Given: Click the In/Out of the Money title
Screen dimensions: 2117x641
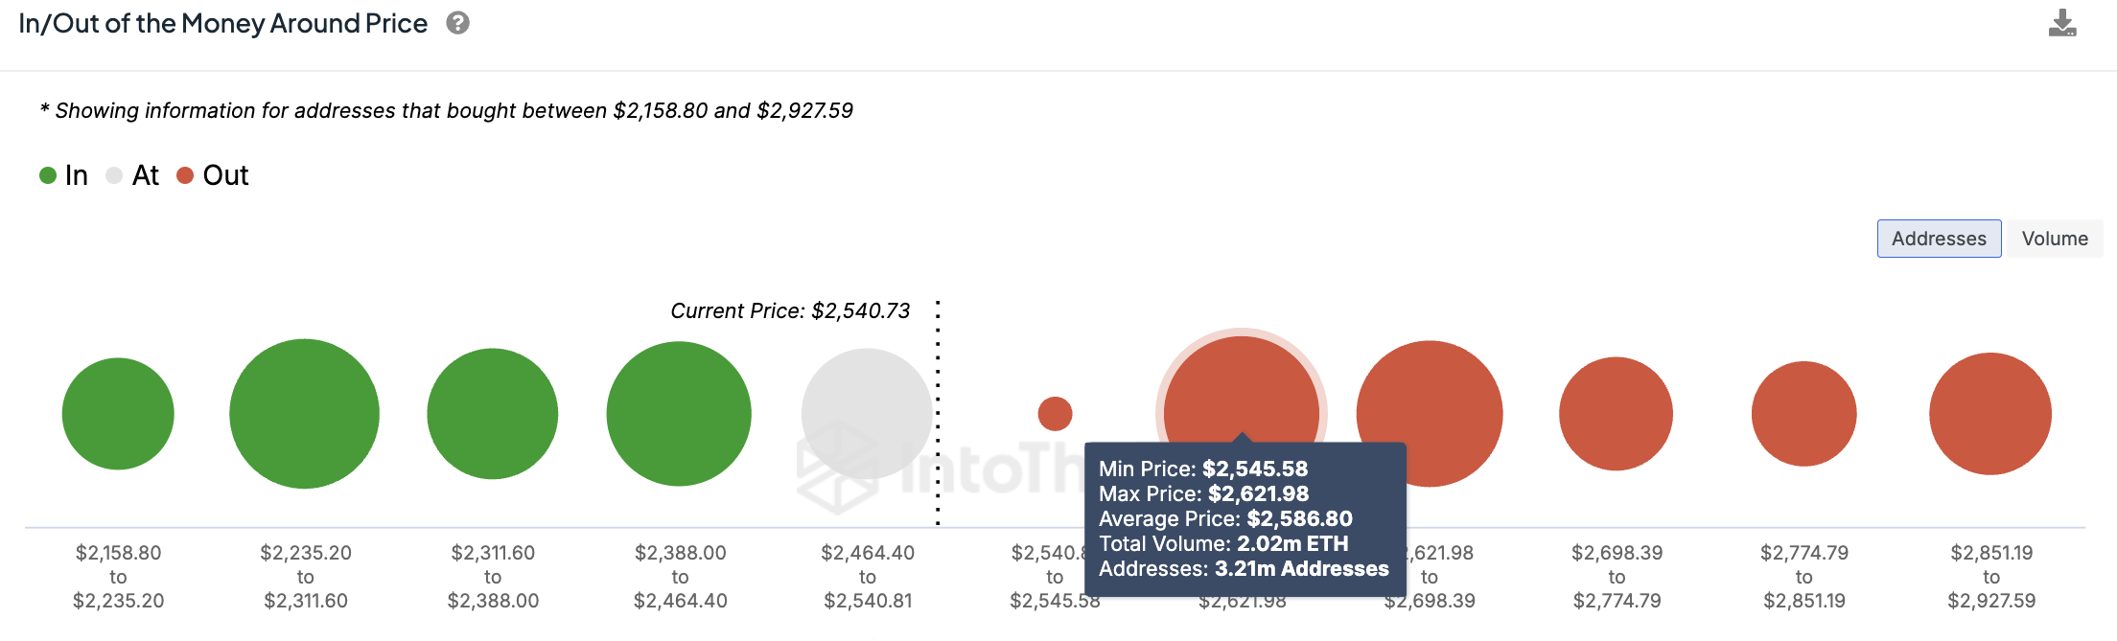Looking at the screenshot, I should click(223, 23).
